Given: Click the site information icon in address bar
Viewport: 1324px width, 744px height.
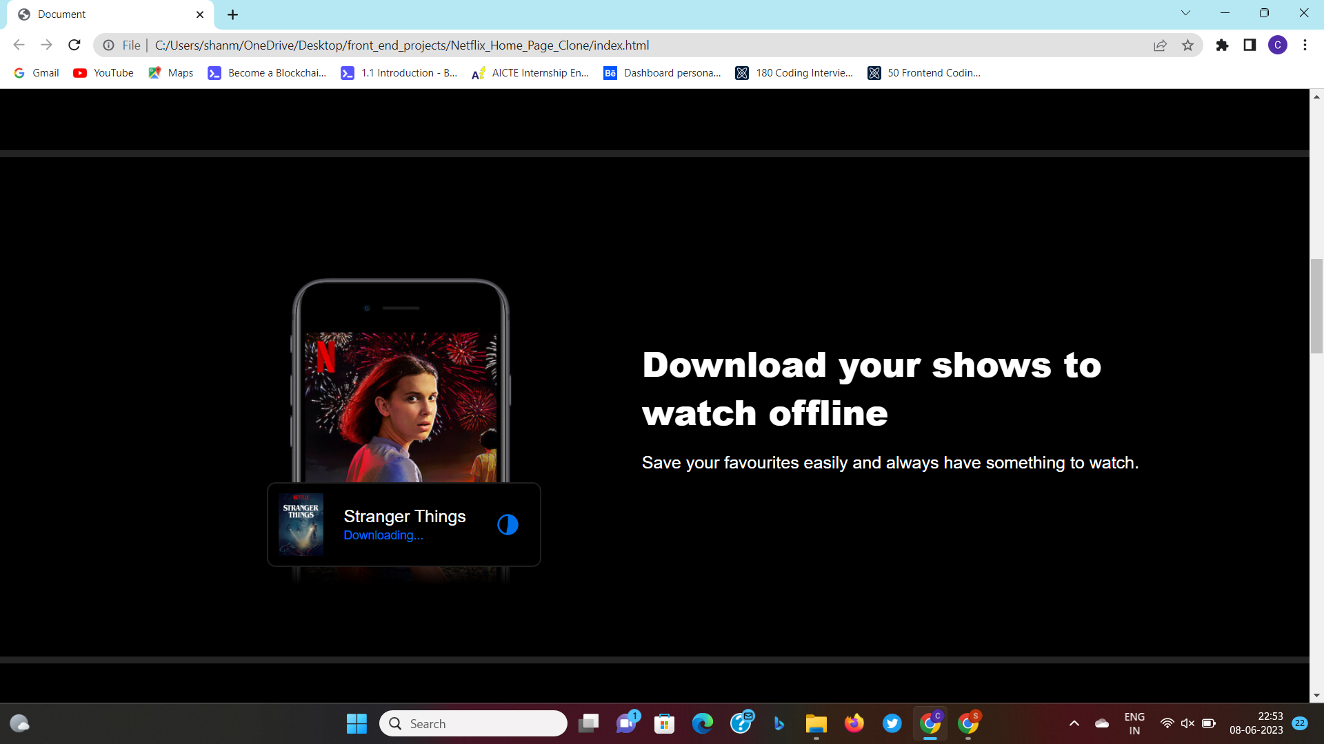Looking at the screenshot, I should (108, 45).
